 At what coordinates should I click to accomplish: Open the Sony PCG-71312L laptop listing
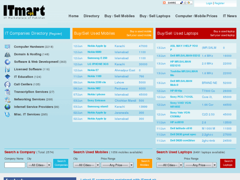point(182,97)
